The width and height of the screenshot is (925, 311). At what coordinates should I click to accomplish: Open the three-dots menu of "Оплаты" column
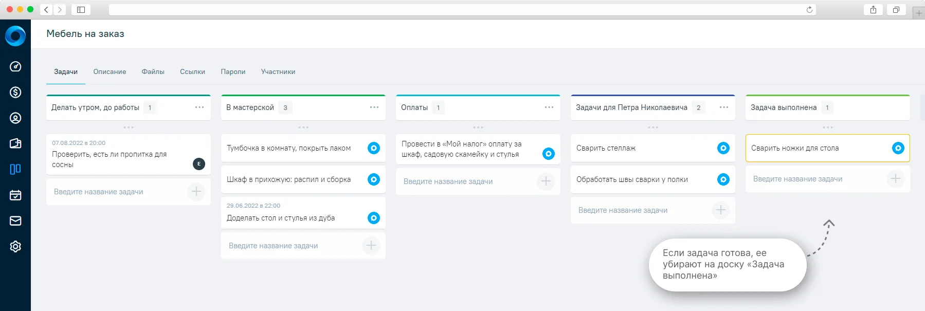tap(549, 107)
